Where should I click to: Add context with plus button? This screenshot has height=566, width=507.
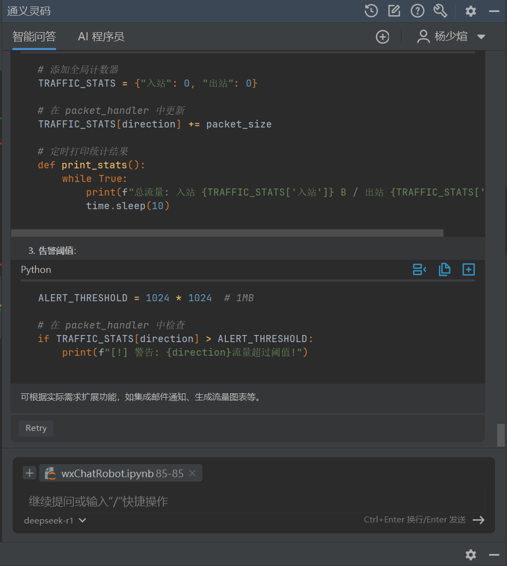[x=29, y=473]
